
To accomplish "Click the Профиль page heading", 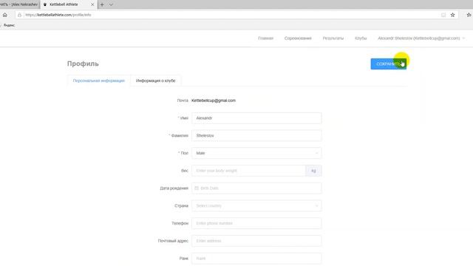I will 83,64.
